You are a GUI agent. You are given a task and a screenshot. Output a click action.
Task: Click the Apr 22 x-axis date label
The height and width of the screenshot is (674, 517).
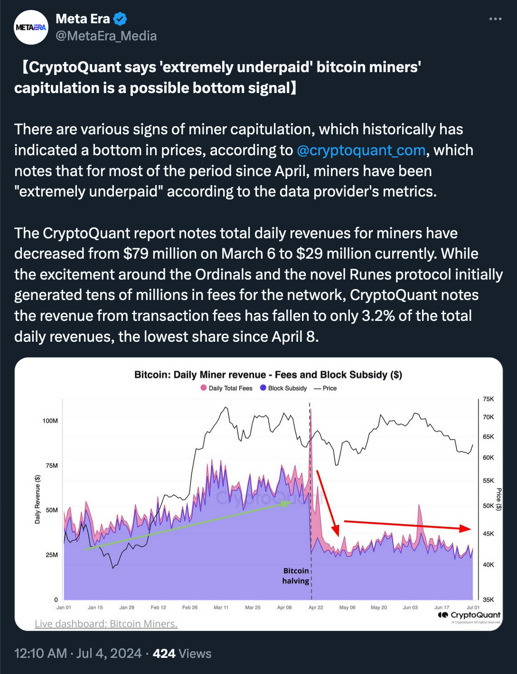pyautogui.click(x=316, y=608)
